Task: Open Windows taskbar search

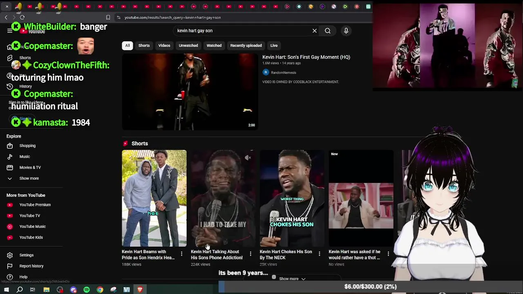Action: pos(20,290)
